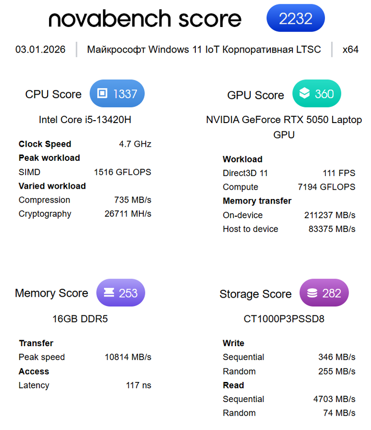Click the CPU Score heading
The image size is (371, 430).
(53, 94)
